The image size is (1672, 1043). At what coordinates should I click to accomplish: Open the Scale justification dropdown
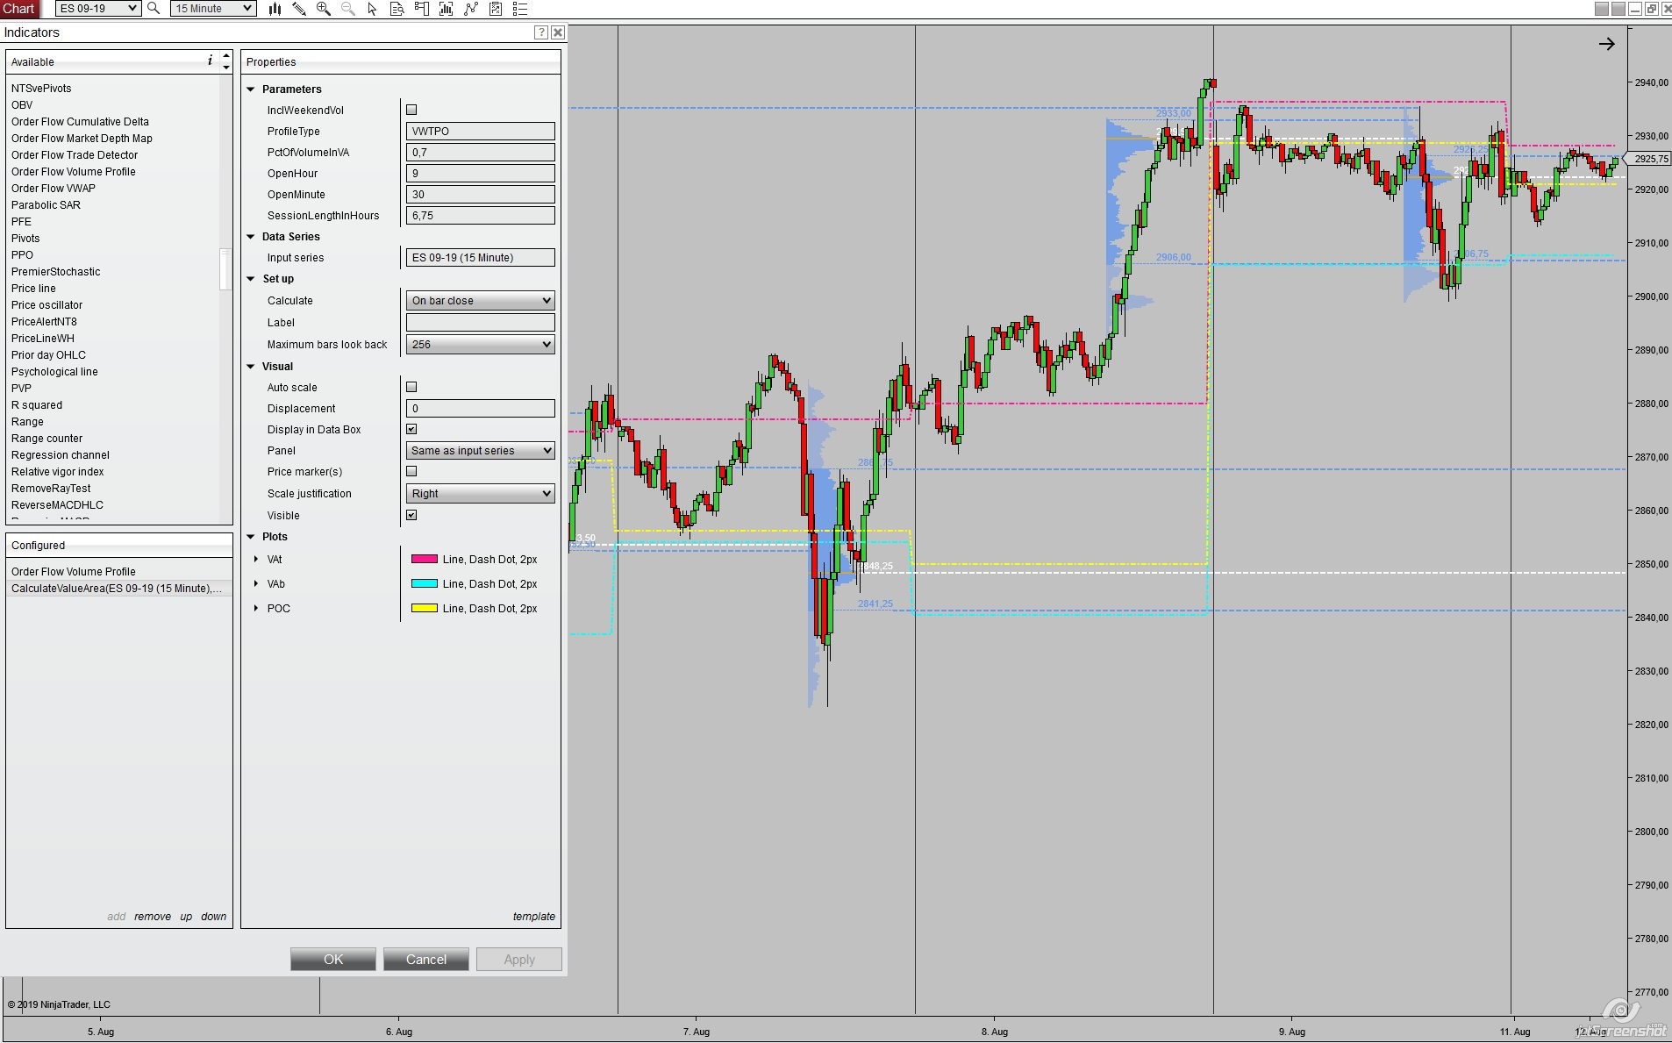(x=481, y=493)
